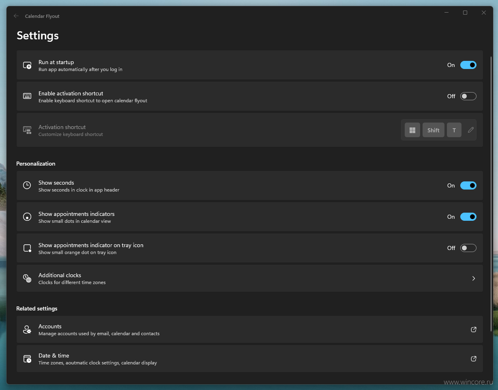Click the Activation shortcut keyboard icon
Viewport: 498px width, 390px height.
pos(27,130)
